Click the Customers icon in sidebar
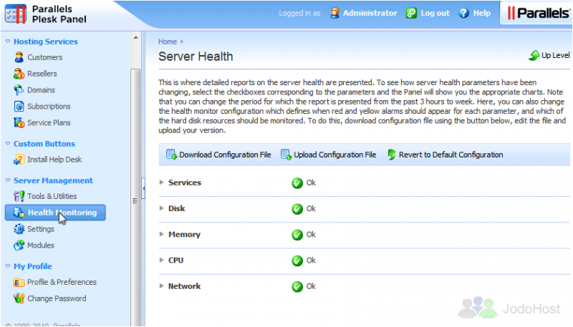Screen dimensions: 573x327 click(19, 57)
